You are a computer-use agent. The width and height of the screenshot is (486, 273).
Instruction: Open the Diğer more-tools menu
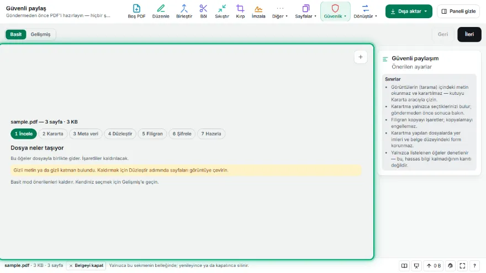(279, 11)
